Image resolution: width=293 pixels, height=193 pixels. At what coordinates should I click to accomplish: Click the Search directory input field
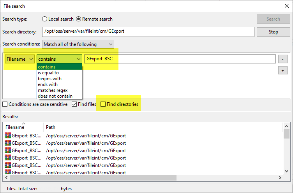pos(148,32)
